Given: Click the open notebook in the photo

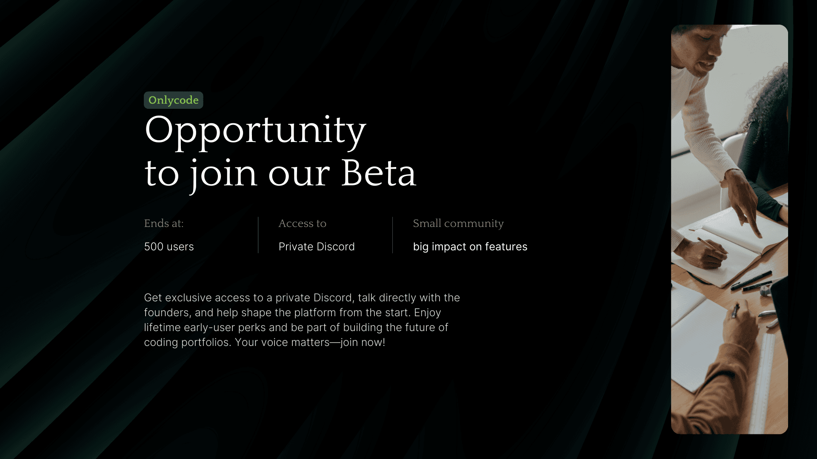Looking at the screenshot, I should (723, 251).
